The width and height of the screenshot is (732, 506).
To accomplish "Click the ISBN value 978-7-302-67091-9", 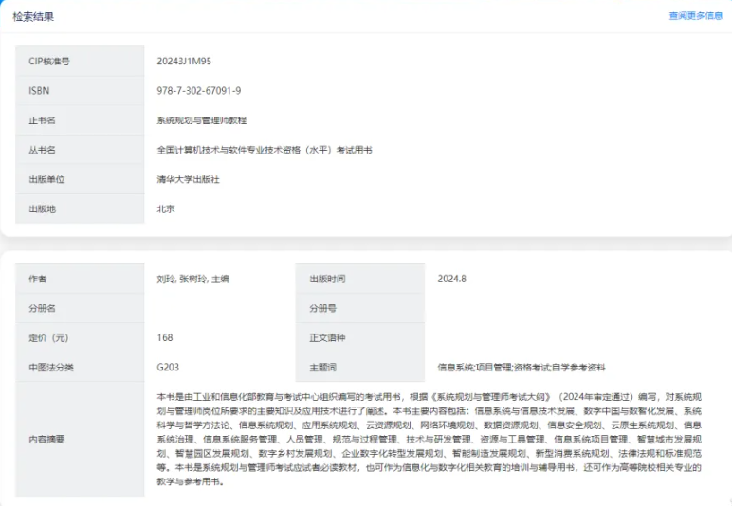I will [198, 91].
